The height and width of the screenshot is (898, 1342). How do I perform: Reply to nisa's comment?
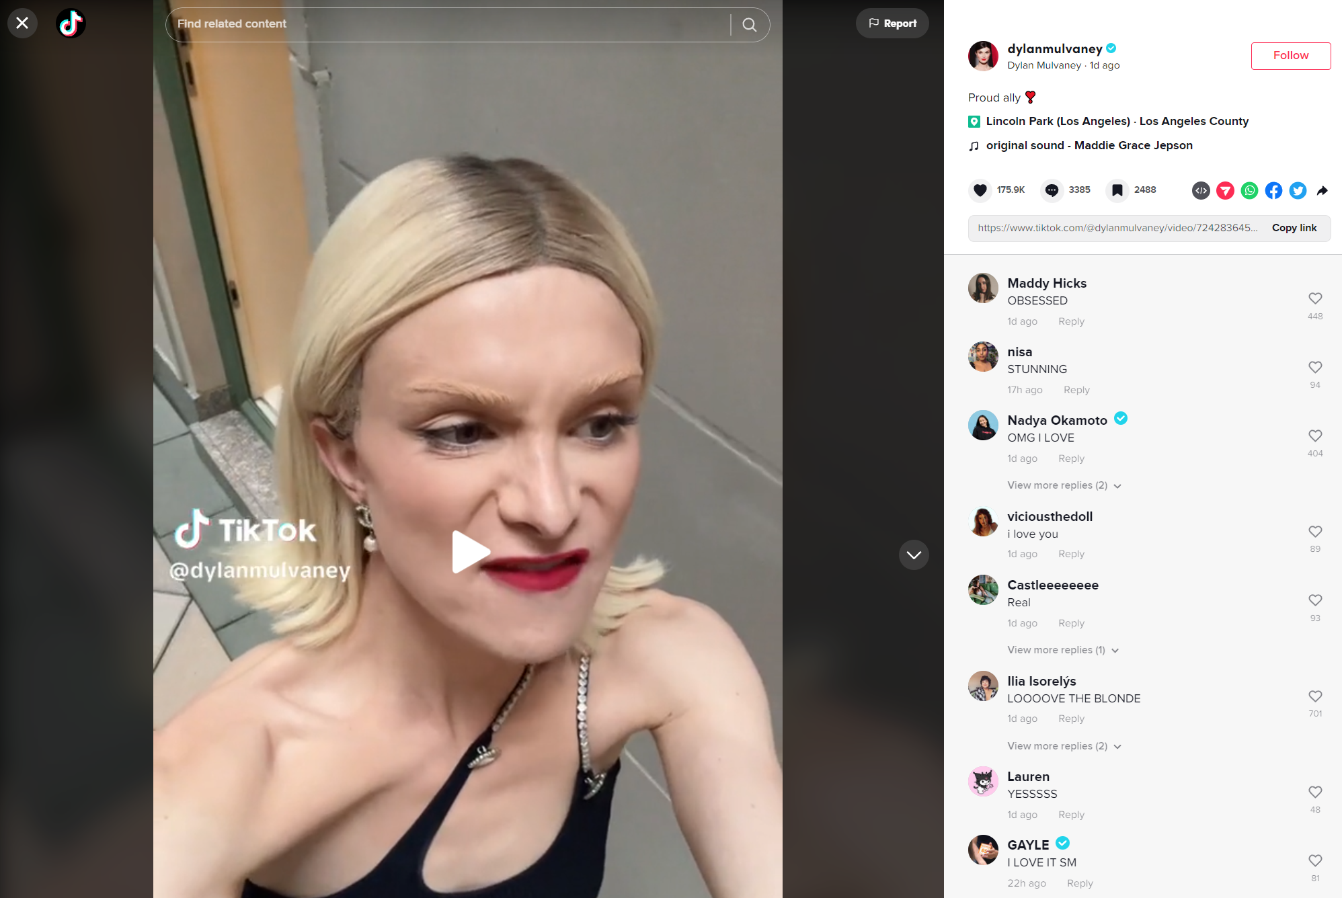click(x=1076, y=390)
